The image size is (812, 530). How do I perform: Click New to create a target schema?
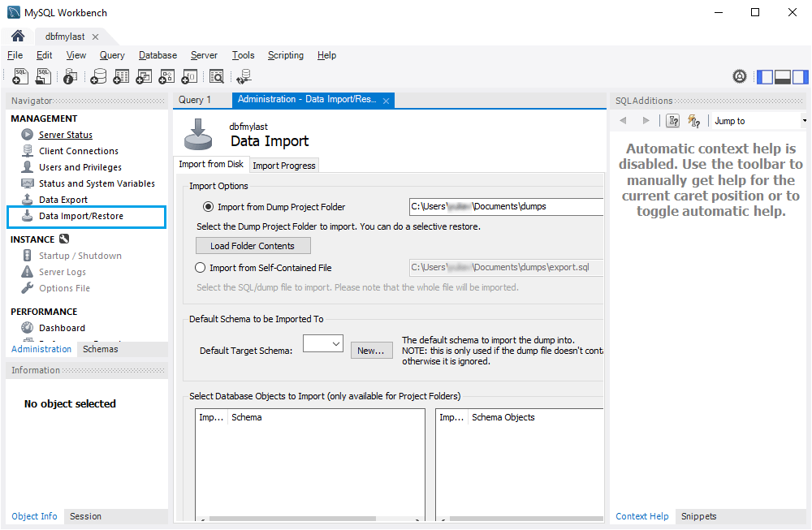pyautogui.click(x=371, y=350)
